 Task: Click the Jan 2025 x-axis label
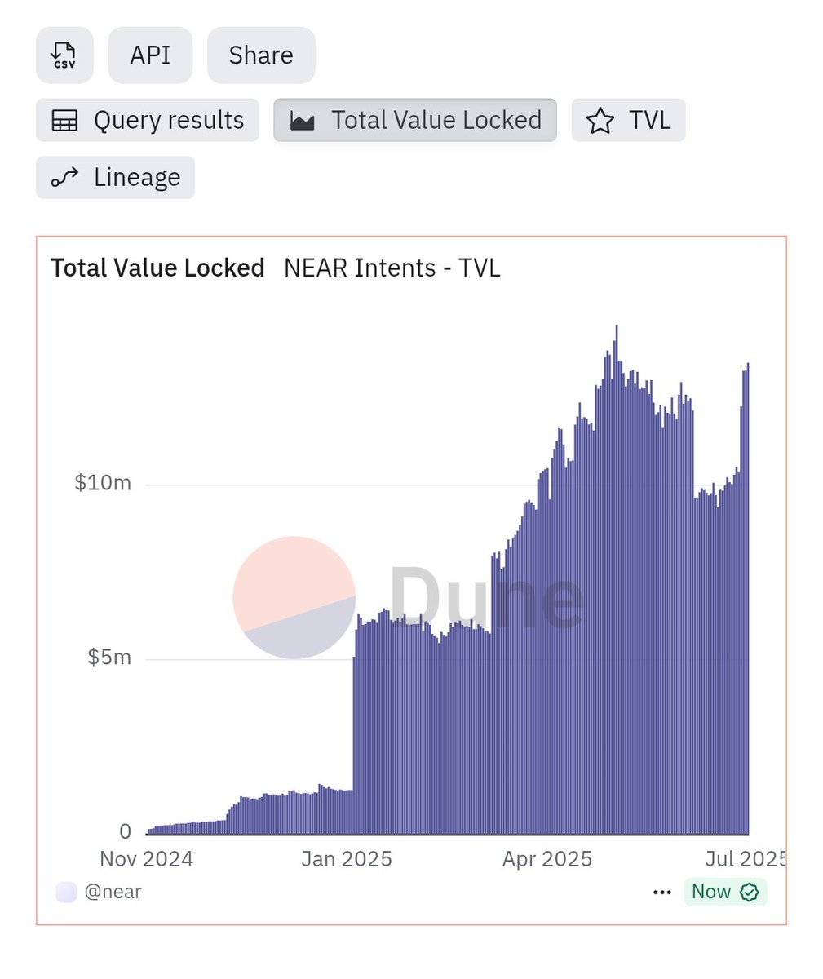coord(347,859)
